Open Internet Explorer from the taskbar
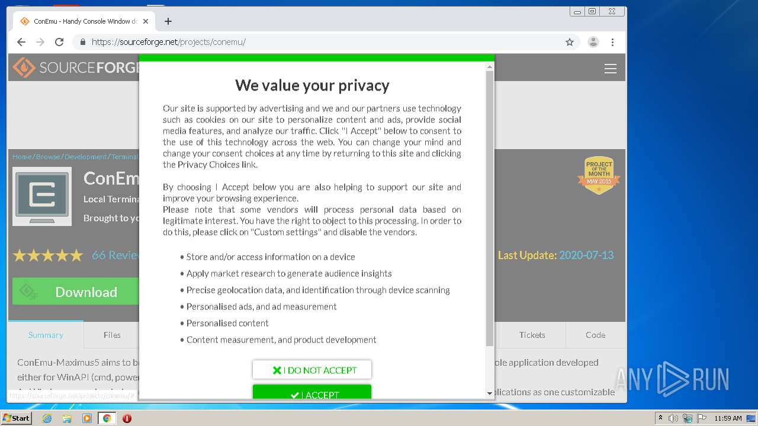The height and width of the screenshot is (426, 758). pyautogui.click(x=47, y=418)
